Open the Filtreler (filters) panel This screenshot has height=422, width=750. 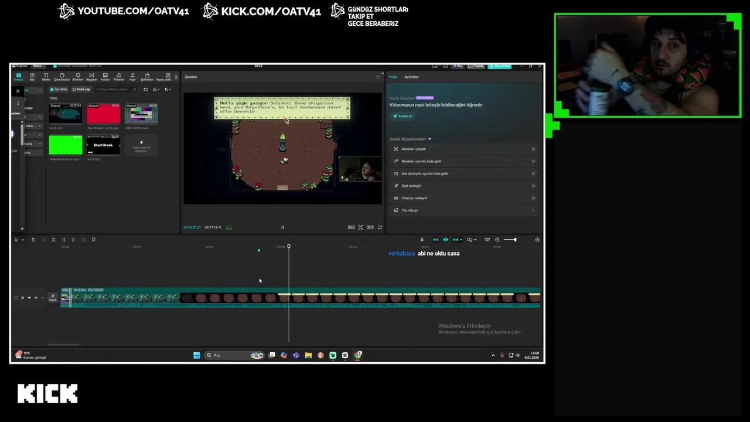[x=119, y=77]
